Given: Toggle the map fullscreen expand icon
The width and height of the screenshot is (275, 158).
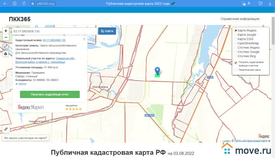Looking at the screenshot, I should click(x=6, y=46).
